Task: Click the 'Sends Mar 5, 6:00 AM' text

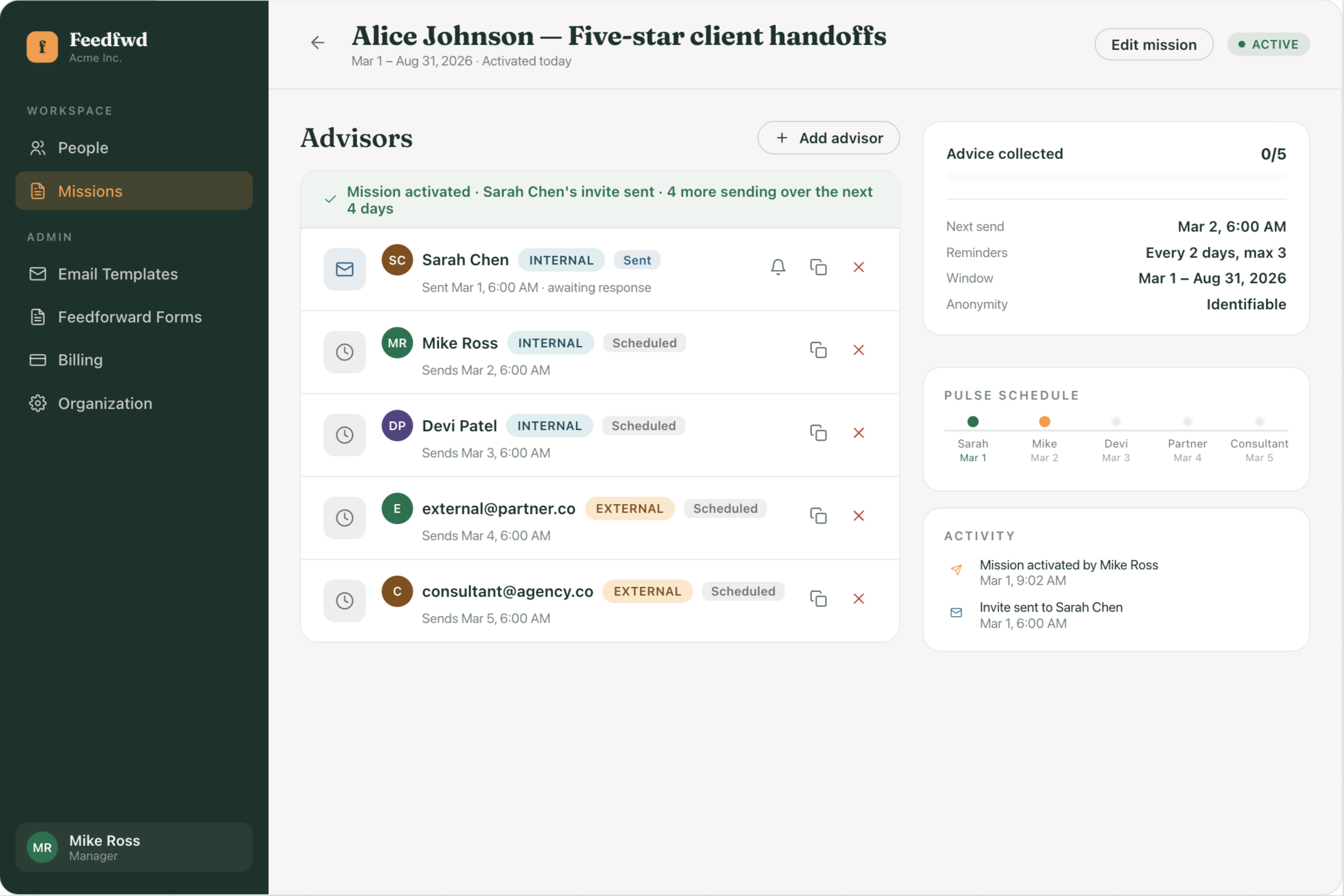Action: coord(486,618)
